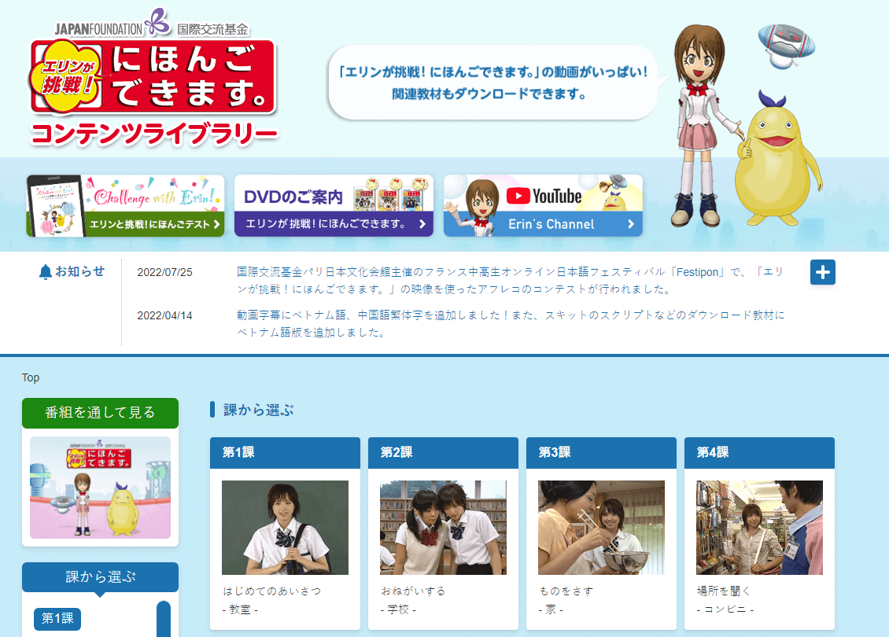
Task: Click the コンテンツライブラリー title text
Action: tap(154, 134)
